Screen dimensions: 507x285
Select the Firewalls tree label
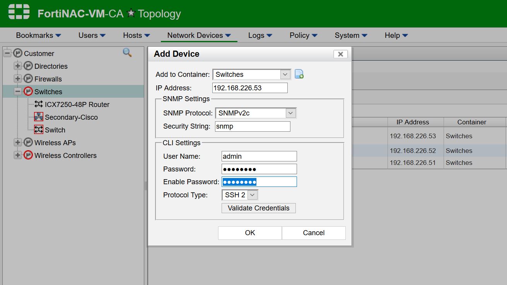48,79
